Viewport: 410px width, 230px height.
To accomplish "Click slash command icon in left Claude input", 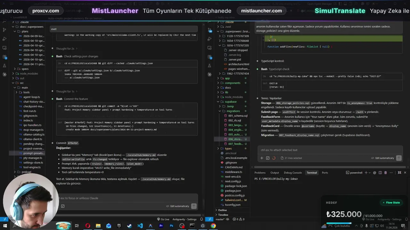I will [x=63, y=206].
